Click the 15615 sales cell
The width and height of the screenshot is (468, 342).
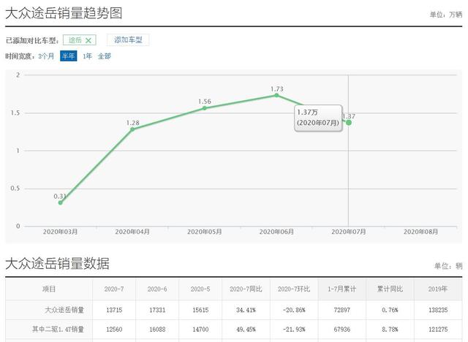coord(200,310)
